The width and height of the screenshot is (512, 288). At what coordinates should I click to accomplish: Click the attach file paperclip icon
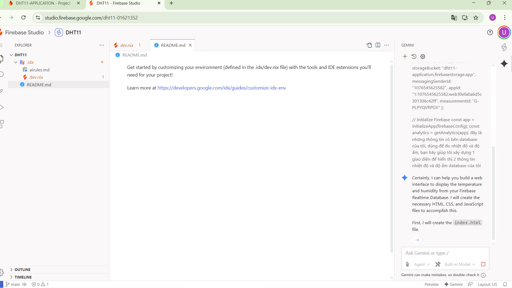click(x=407, y=264)
